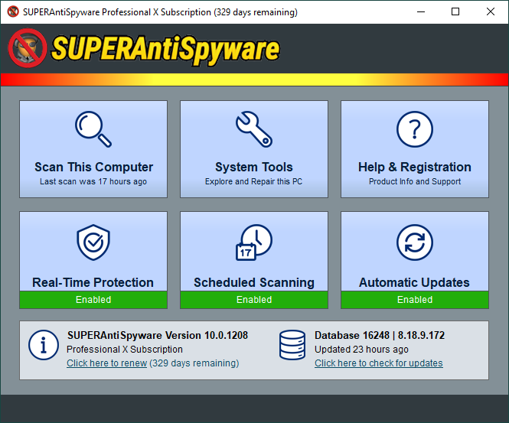Viewport: 509px width, 423px height.
Task: Select the Scan This Computer label
Action: [x=93, y=167]
